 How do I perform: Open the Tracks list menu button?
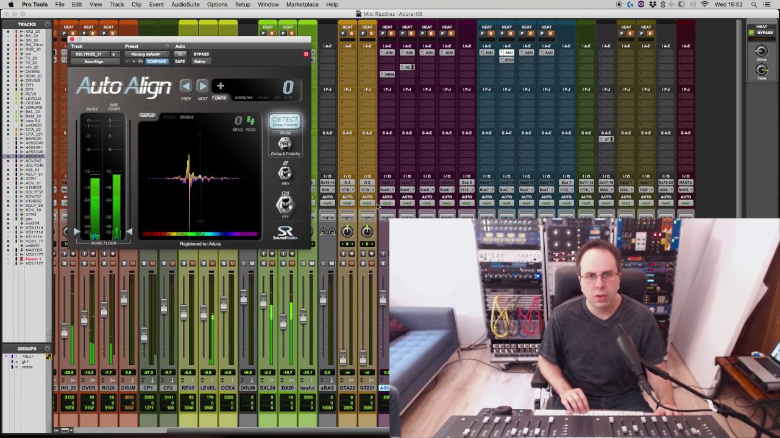[x=48, y=24]
